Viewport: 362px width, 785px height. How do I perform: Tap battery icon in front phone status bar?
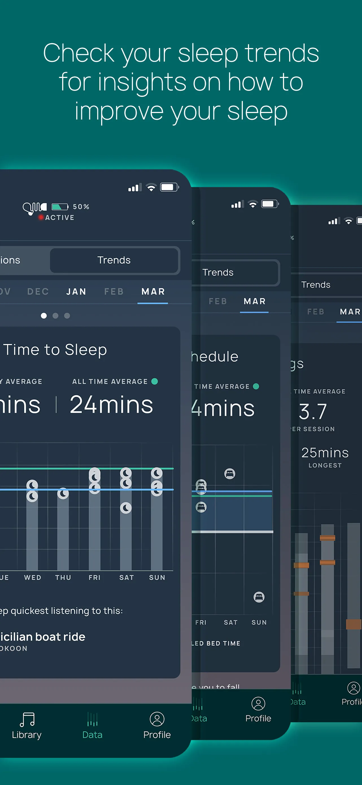point(170,187)
